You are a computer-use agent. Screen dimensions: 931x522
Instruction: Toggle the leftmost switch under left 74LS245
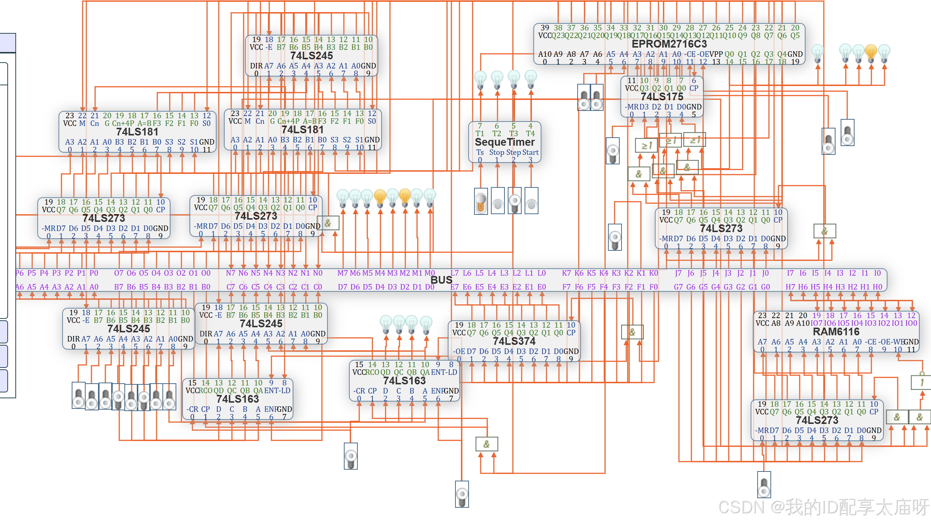coord(78,396)
